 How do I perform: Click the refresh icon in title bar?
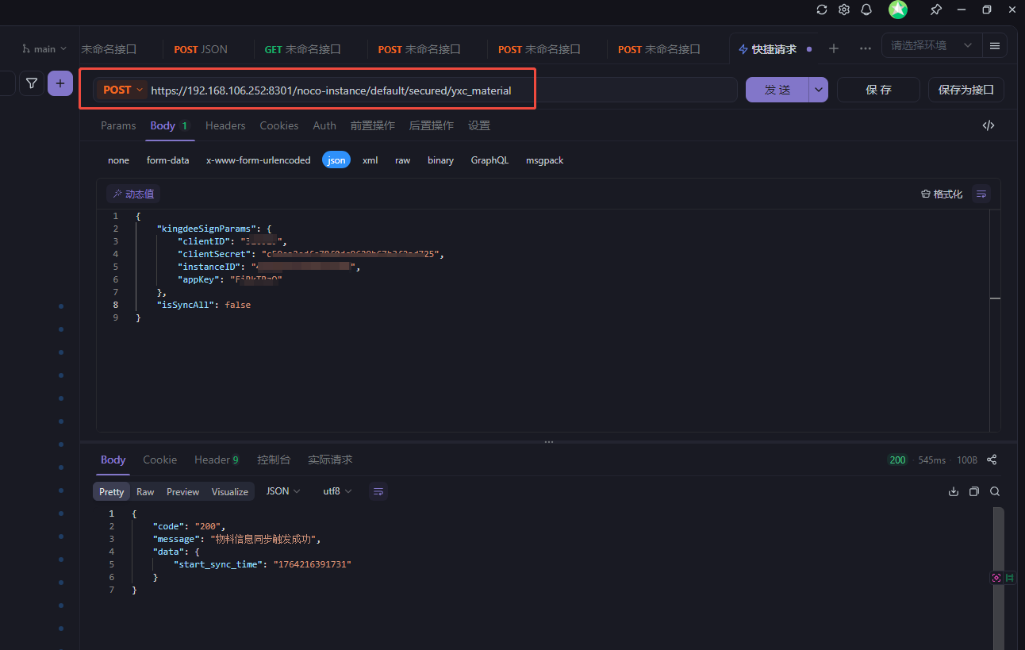(822, 10)
